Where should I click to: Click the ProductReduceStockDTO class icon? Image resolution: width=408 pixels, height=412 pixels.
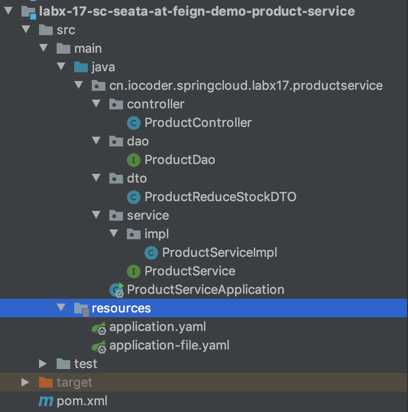pos(133,197)
